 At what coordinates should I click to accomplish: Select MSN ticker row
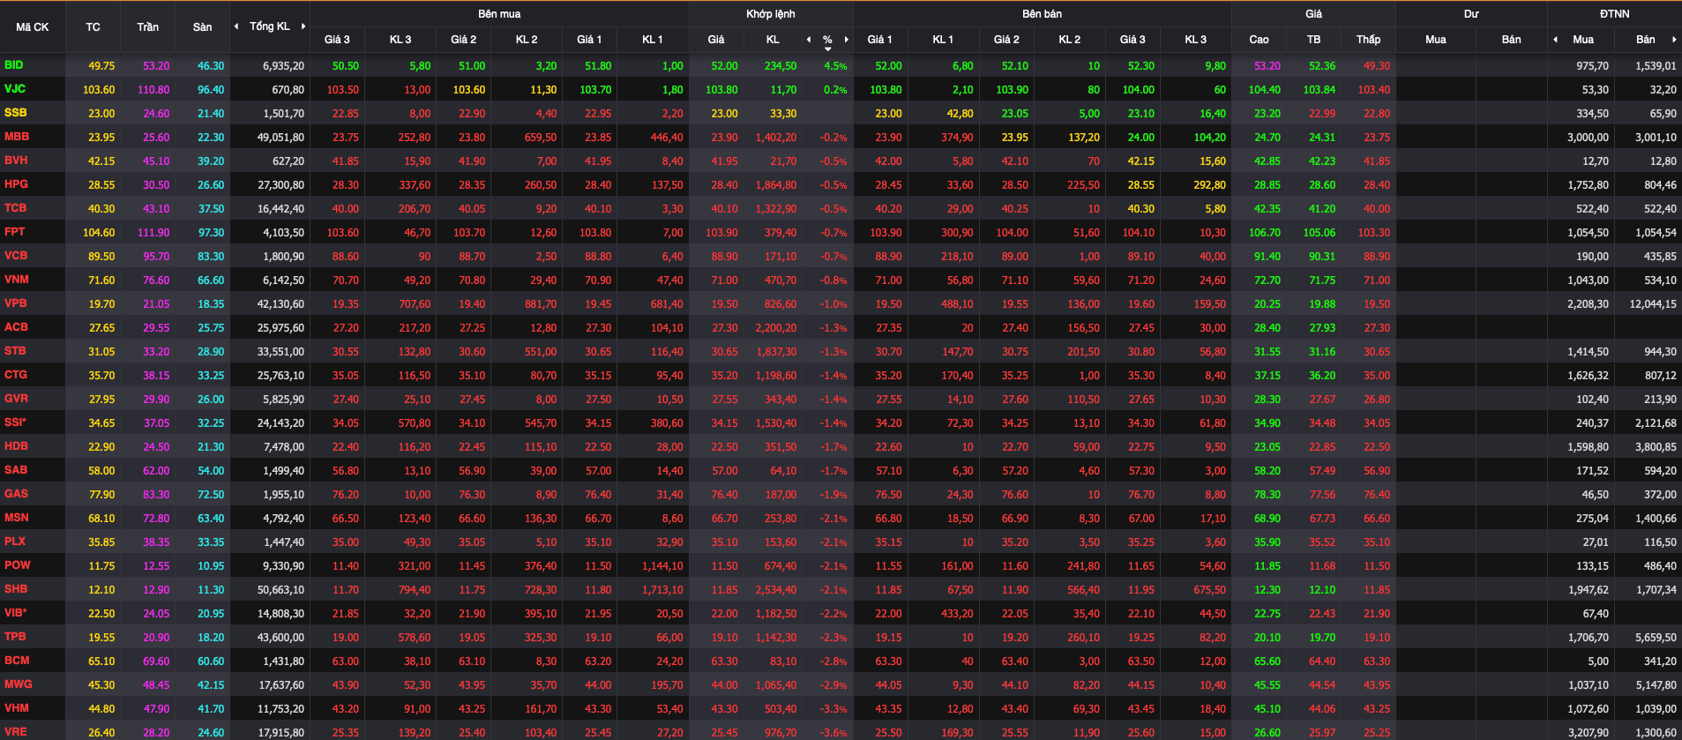click(16, 518)
